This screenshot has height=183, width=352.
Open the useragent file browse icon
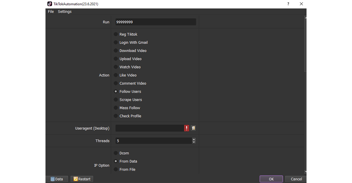click(x=193, y=128)
